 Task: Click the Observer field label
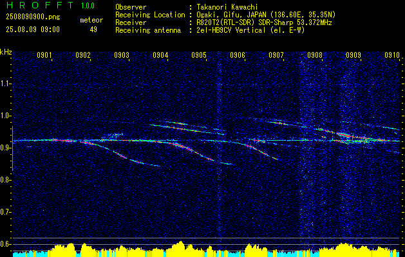click(x=131, y=7)
